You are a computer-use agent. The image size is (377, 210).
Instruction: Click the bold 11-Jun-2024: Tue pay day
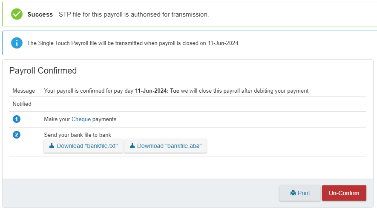157,91
